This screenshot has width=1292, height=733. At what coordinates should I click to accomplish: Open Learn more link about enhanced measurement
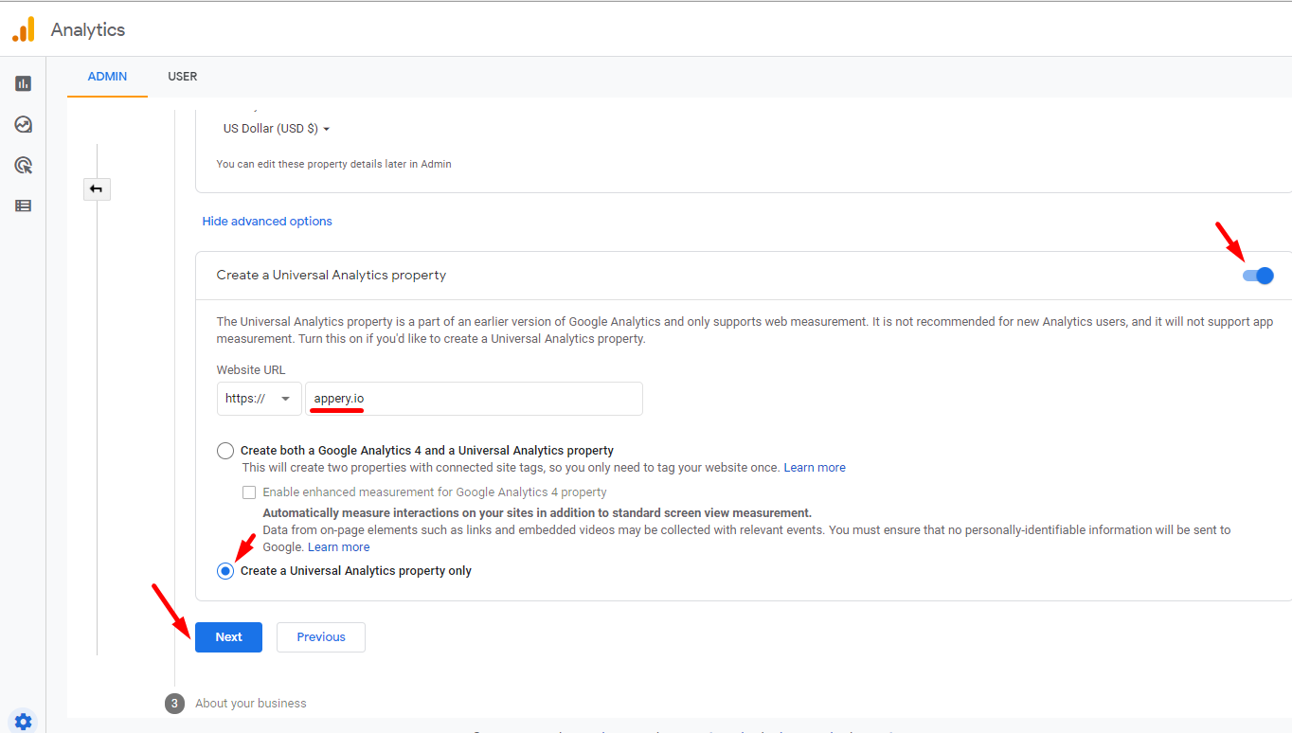(339, 547)
